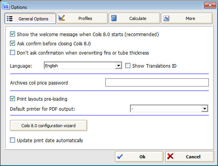Enable Update print date automatically
The width and height of the screenshot is (218, 166).
click(x=13, y=140)
